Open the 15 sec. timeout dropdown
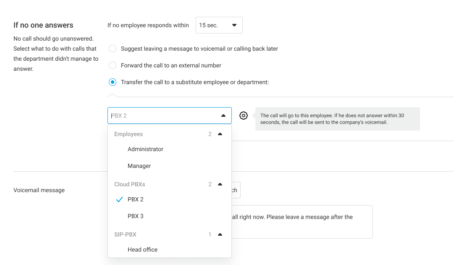 219,25
